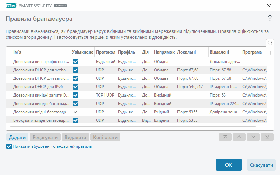
Task: Click the 'Додати' button
Action: [x=17, y=137]
